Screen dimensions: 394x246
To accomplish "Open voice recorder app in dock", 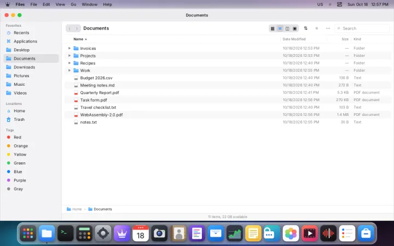I will pyautogui.click(x=328, y=233).
